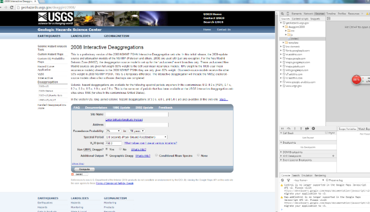This screenshot has height=212, width=370.
Task: Switch to the Timeline DevTools tab
Action: coord(331,14)
